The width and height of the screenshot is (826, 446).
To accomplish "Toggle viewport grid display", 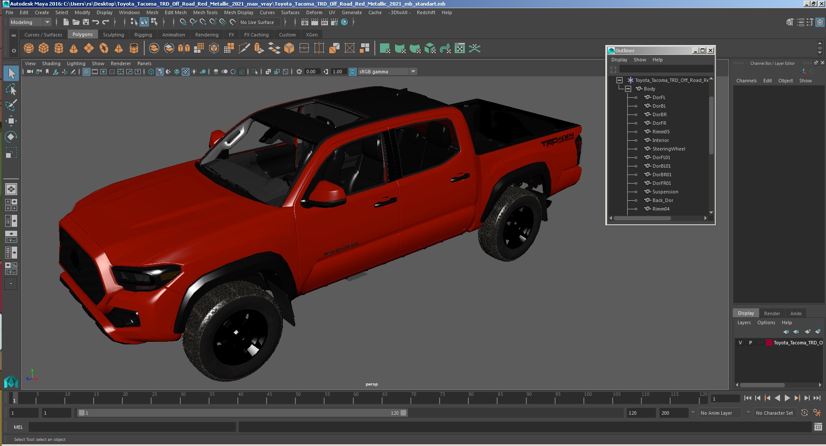I will tap(86, 72).
